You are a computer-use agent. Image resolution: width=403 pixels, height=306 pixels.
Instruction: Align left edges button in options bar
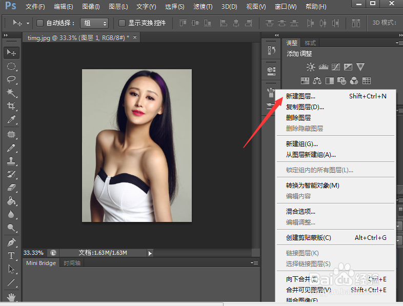pos(224,23)
